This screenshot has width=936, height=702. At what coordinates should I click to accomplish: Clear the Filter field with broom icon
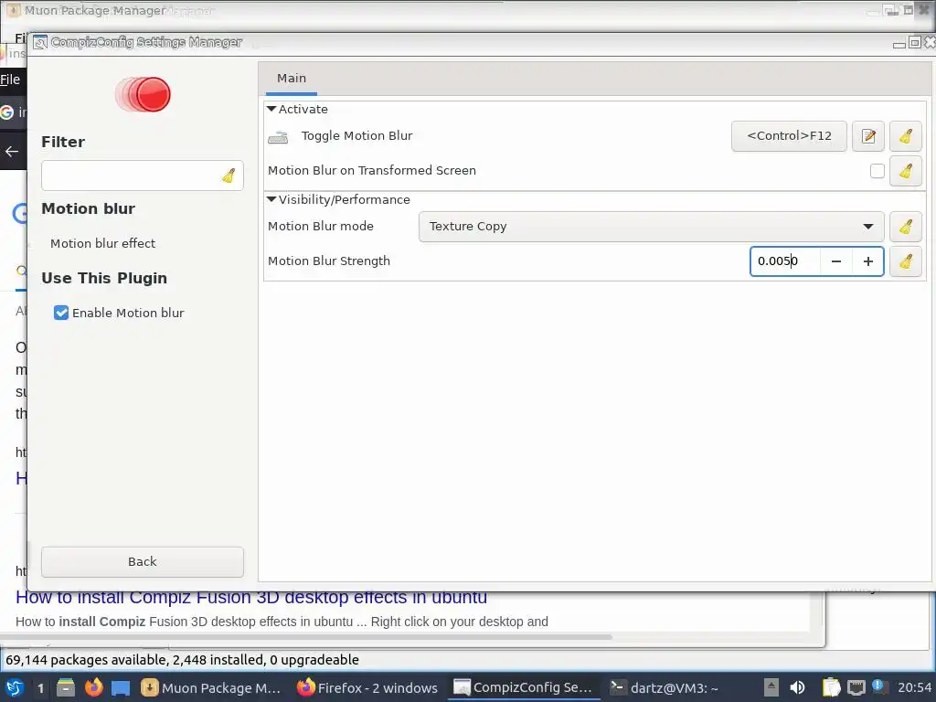[x=229, y=175]
